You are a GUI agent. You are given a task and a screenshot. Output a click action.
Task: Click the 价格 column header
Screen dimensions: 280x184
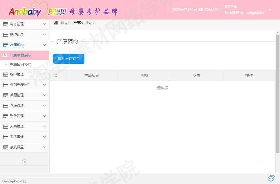click(144, 75)
